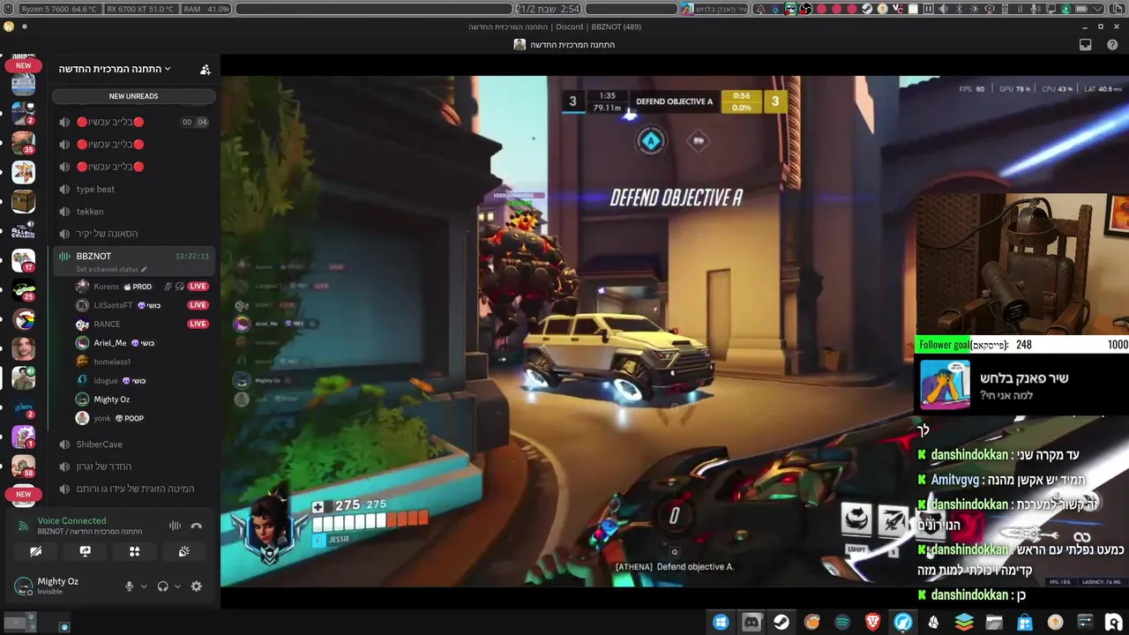This screenshot has width=1129, height=635.
Task: Join the 'type beat' voice channel
Action: (x=134, y=189)
